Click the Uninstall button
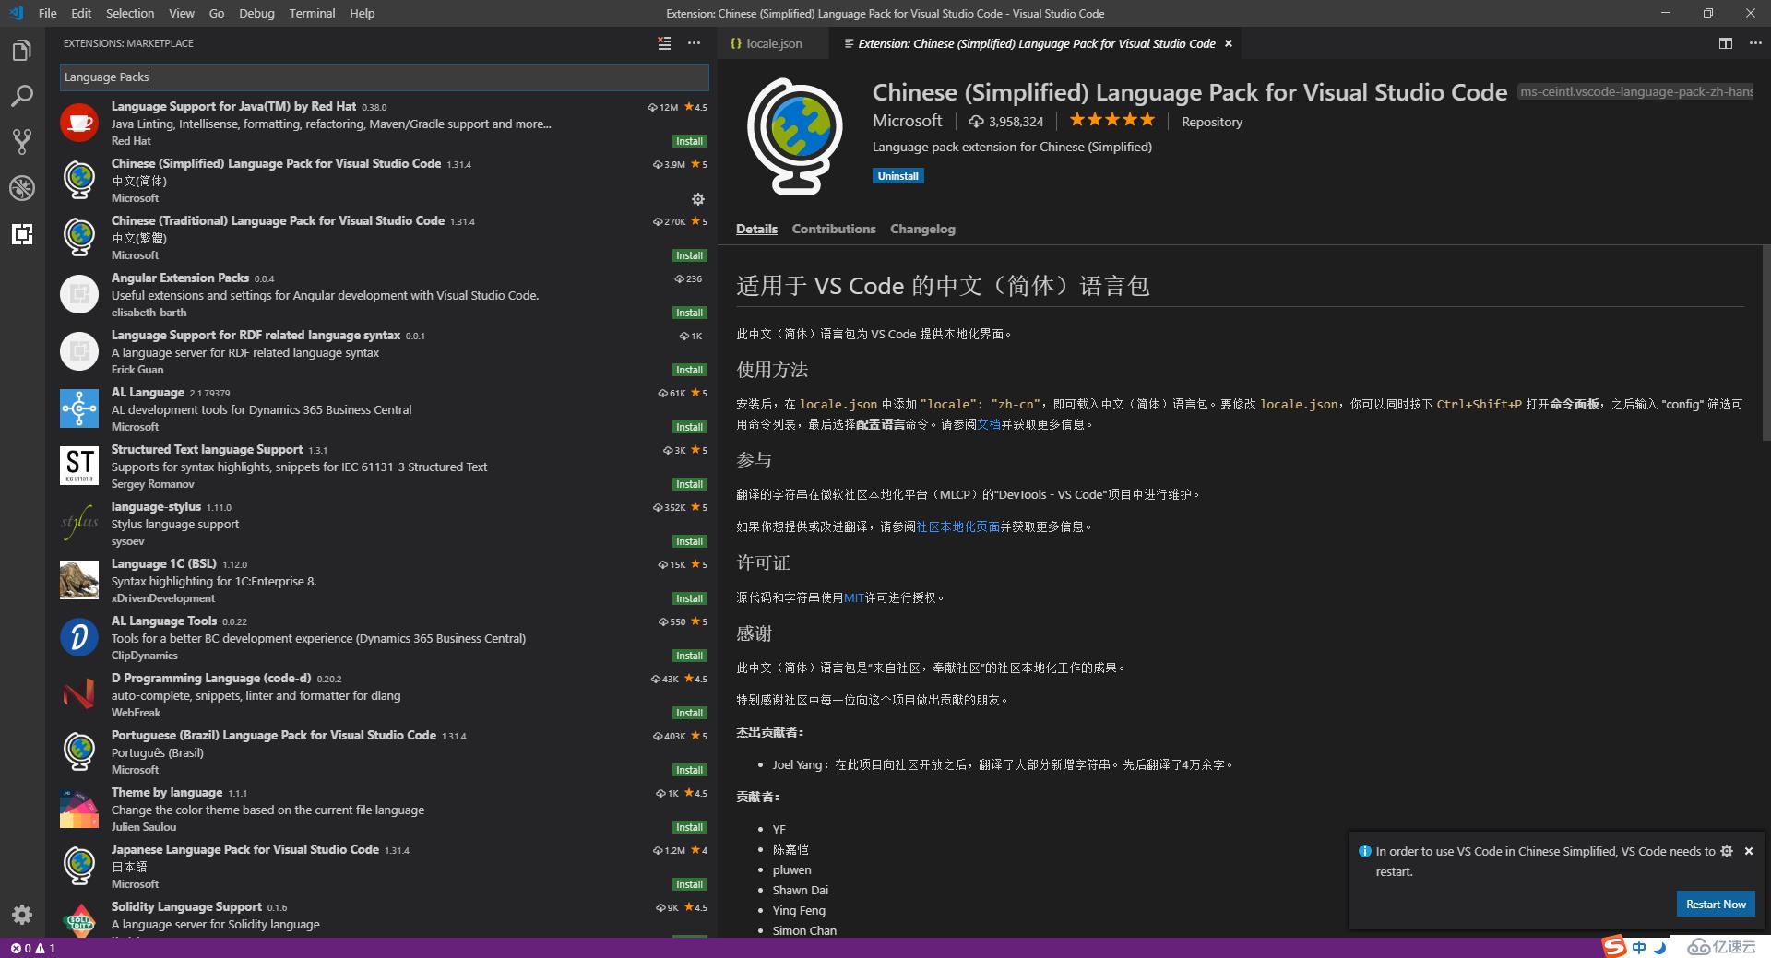This screenshot has width=1771, height=958. pos(897,176)
